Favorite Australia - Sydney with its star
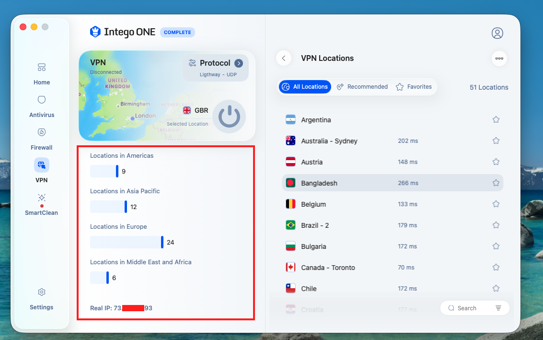543x340 pixels. [496, 141]
